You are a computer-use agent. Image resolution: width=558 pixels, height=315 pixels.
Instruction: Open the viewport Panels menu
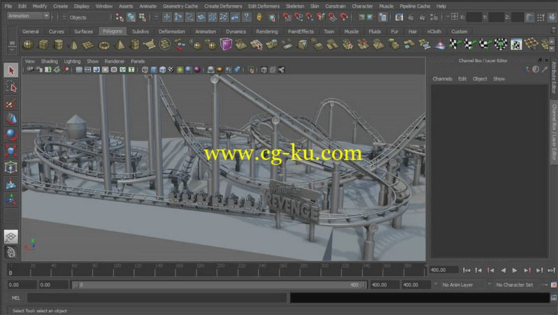[137, 61]
